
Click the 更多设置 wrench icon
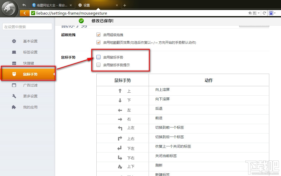tap(14, 96)
